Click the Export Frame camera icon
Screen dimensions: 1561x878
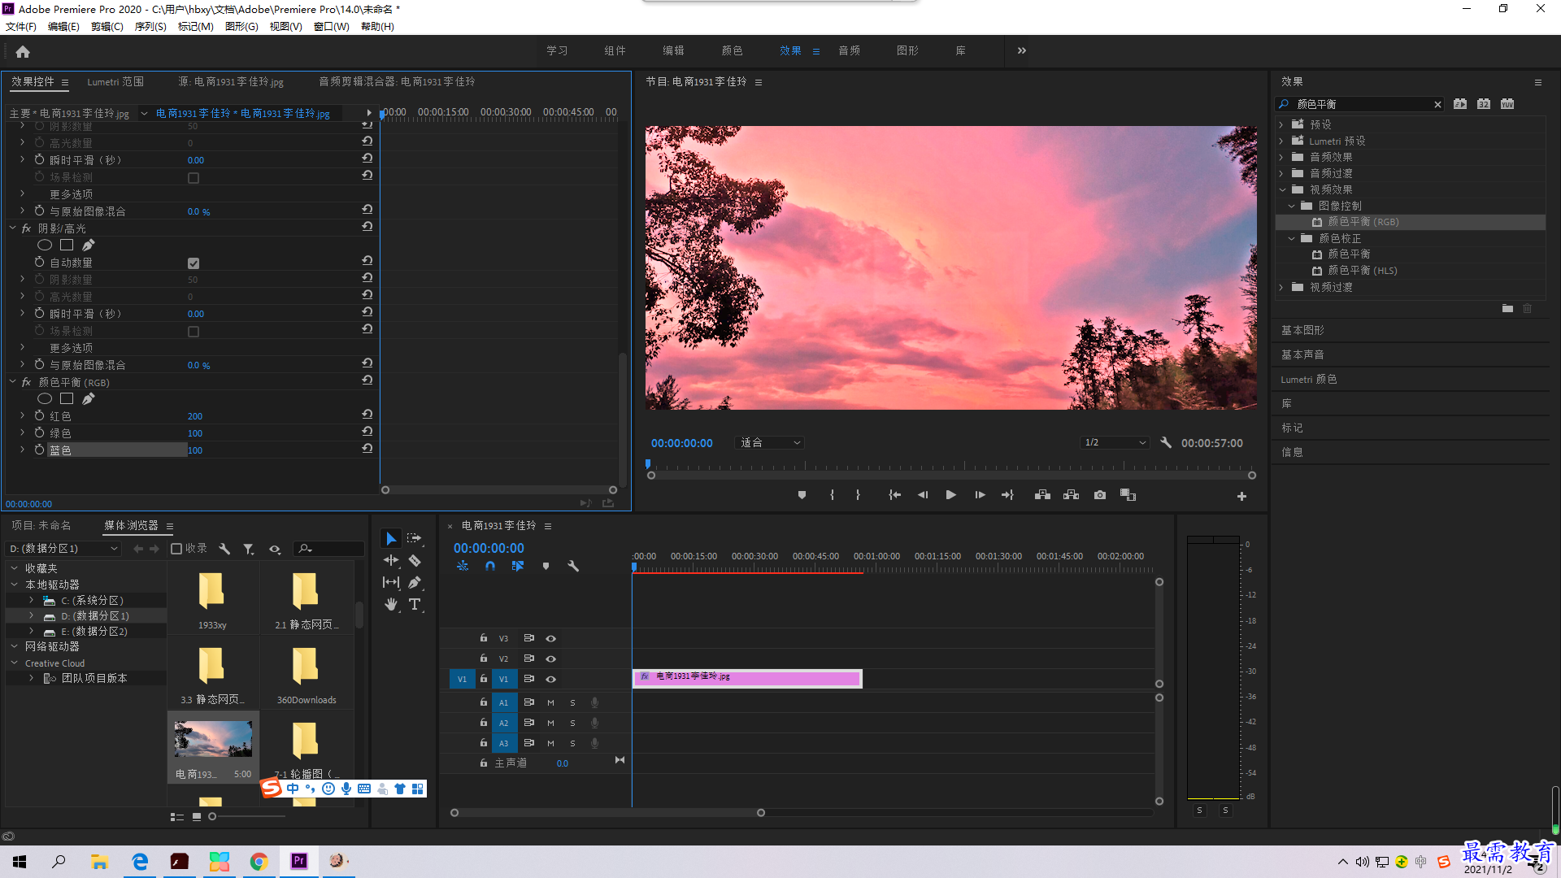(x=1099, y=495)
